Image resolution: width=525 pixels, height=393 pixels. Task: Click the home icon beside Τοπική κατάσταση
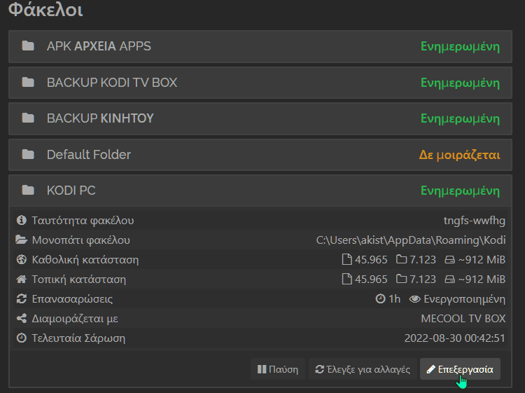tap(22, 279)
